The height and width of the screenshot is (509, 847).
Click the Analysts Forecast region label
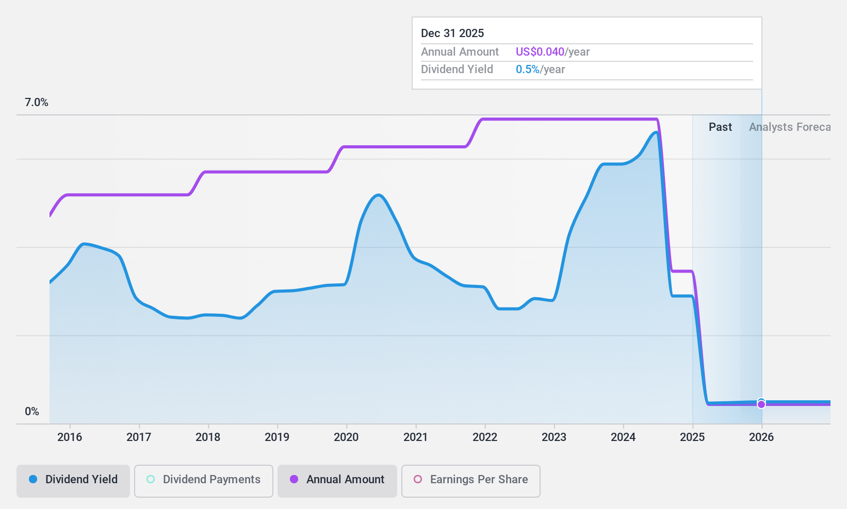(790, 127)
